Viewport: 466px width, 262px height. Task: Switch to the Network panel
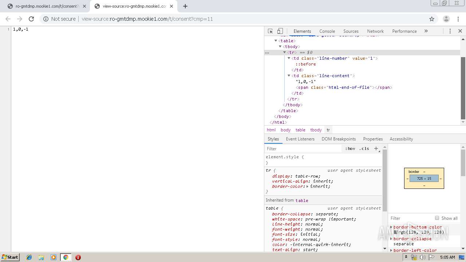[375, 31]
